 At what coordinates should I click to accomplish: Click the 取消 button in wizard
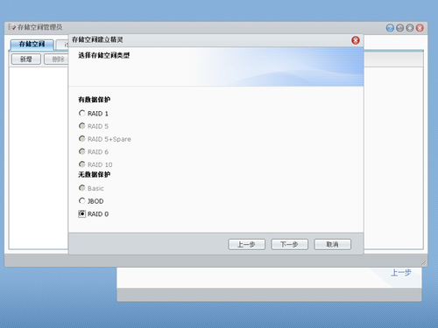(x=332, y=244)
